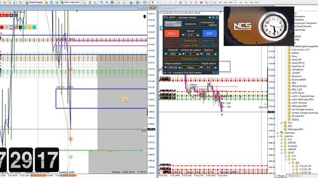This screenshot has width=318, height=178.
Task: Click Закрыть Buy button in trading panel
Action: (209, 41)
